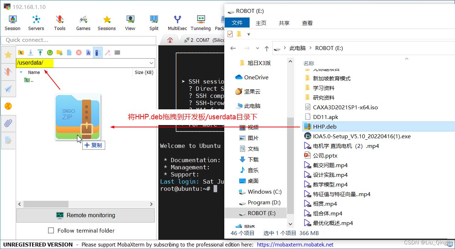Open the /userdata/ path dropdown arrow
The height and width of the screenshot is (249, 455).
pos(151,63)
